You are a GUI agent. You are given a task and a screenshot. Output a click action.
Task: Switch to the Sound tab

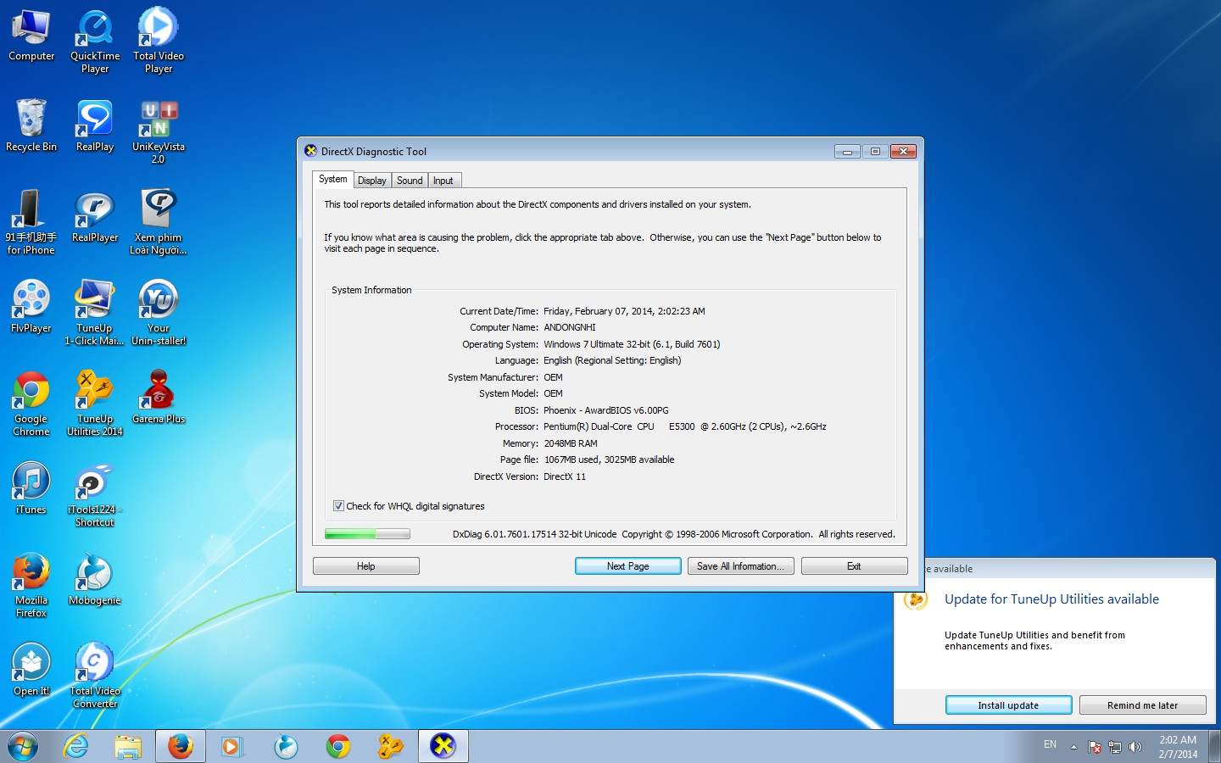(410, 181)
